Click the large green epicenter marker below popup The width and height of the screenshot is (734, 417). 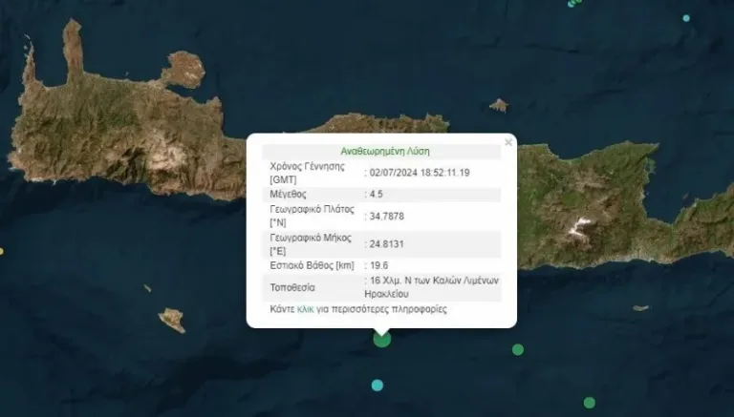coord(381,339)
